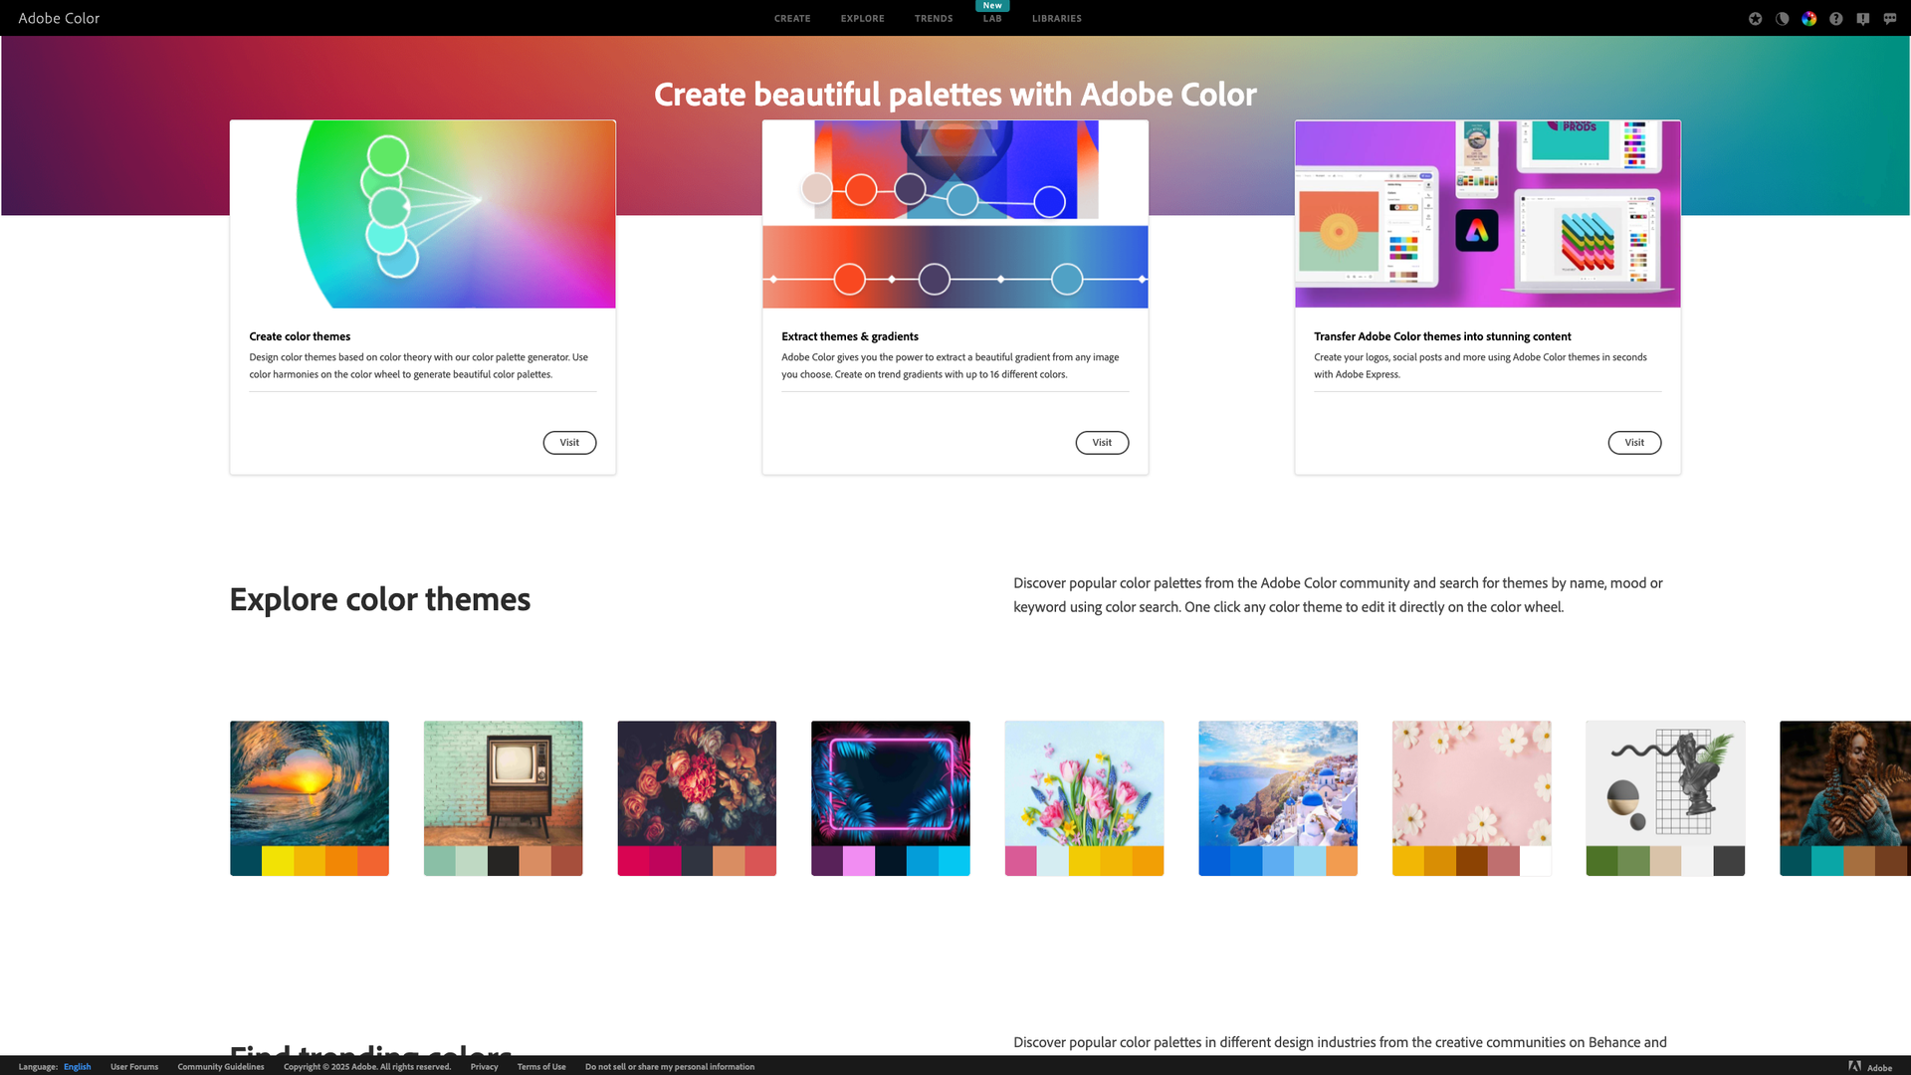This screenshot has width=1911, height=1075.
Task: Open the English language selector
Action: pos(78,1066)
